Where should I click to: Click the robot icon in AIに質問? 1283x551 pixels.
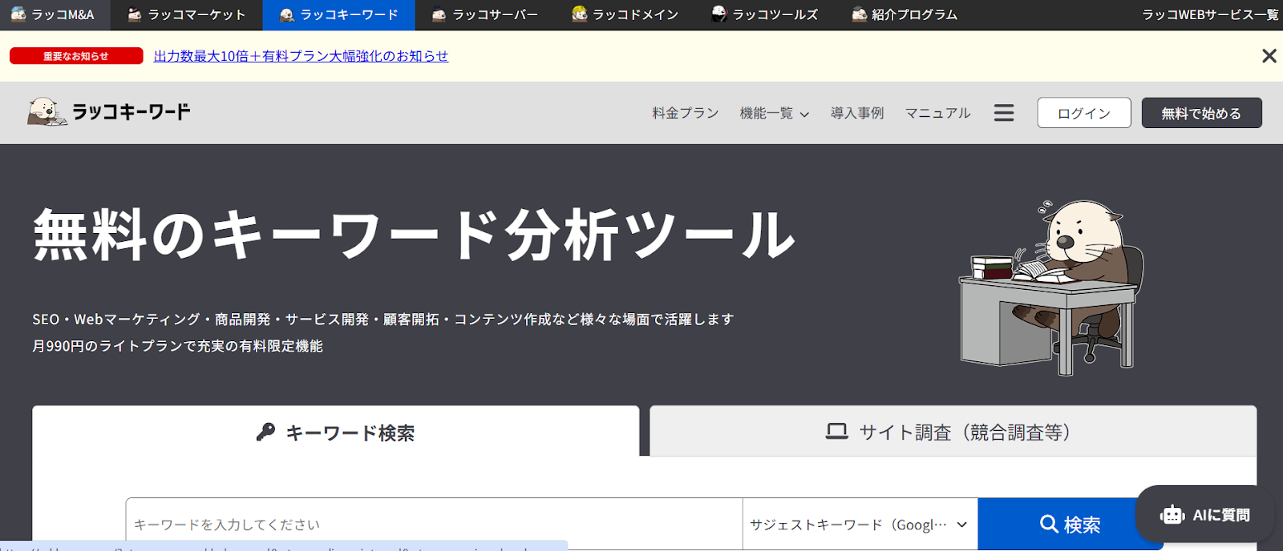1172,515
